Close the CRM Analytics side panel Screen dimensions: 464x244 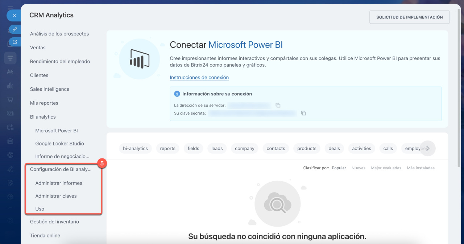coord(14,16)
